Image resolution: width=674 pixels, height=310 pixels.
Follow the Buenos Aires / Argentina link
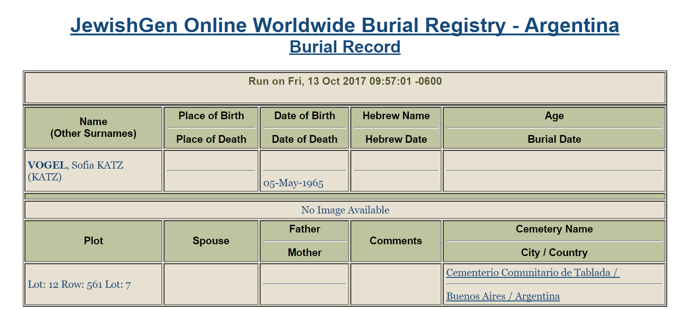[503, 296]
